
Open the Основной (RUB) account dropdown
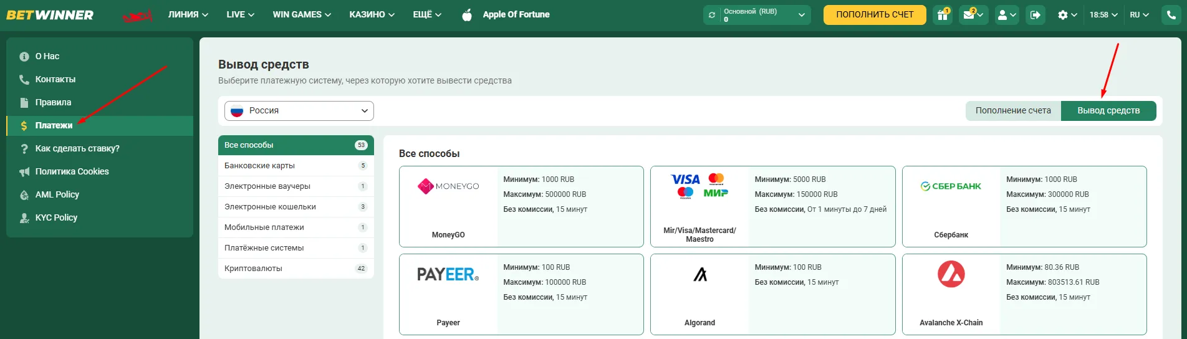coord(757,15)
